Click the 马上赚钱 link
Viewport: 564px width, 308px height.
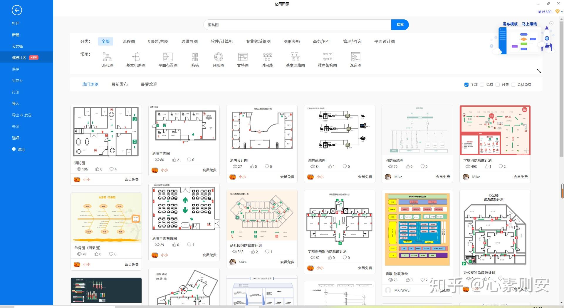[x=529, y=24]
